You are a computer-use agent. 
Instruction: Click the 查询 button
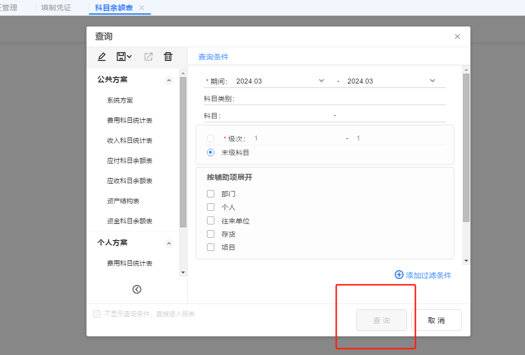pyautogui.click(x=381, y=320)
